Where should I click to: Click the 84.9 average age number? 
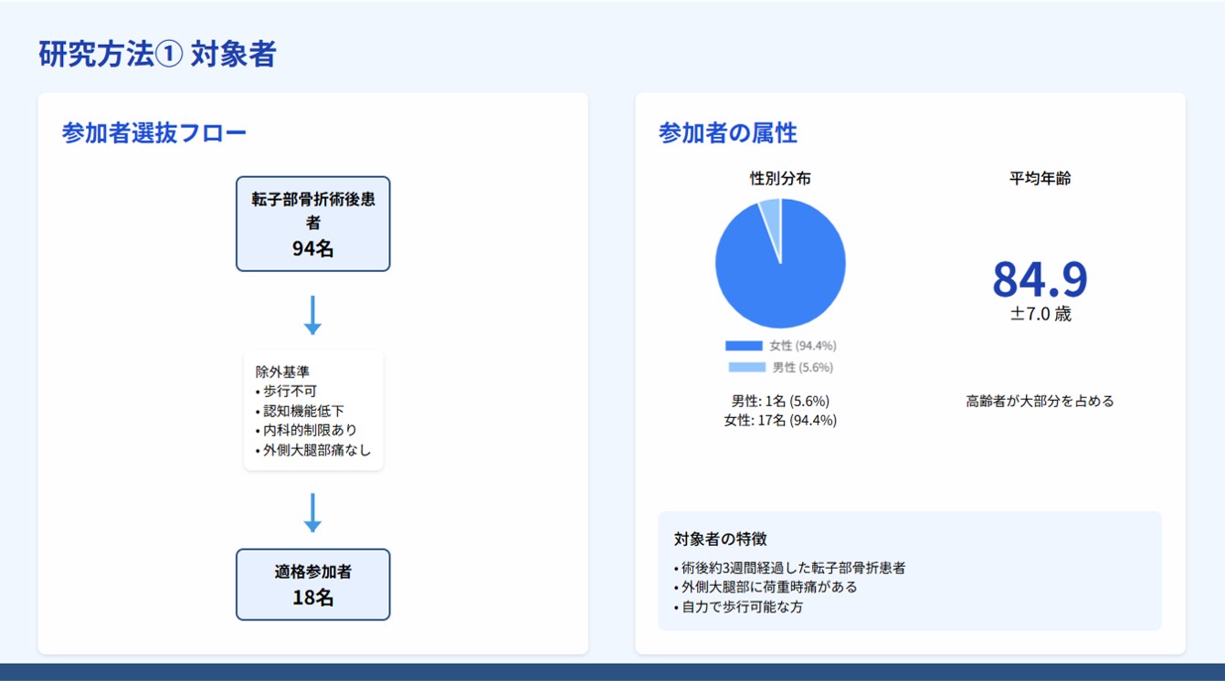coord(1040,279)
